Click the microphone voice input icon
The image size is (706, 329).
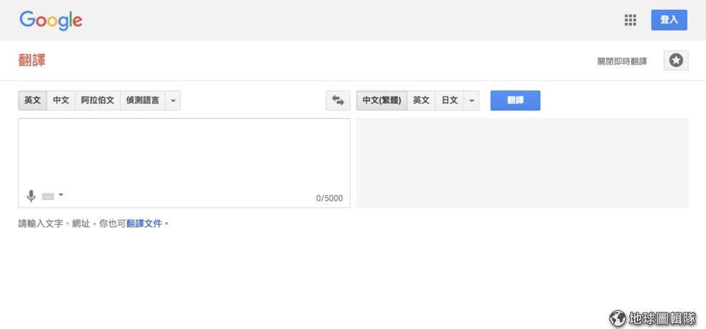[31, 196]
